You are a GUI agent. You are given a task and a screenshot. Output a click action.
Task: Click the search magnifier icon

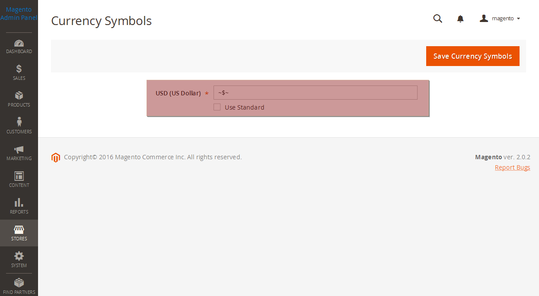[x=438, y=19]
